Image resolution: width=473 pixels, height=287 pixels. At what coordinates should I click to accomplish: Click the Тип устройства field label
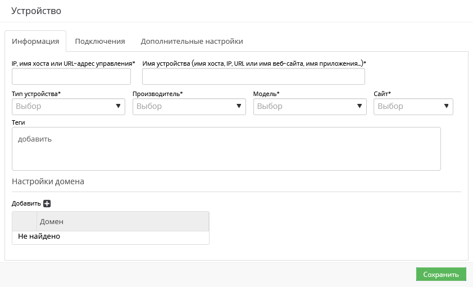coord(36,93)
